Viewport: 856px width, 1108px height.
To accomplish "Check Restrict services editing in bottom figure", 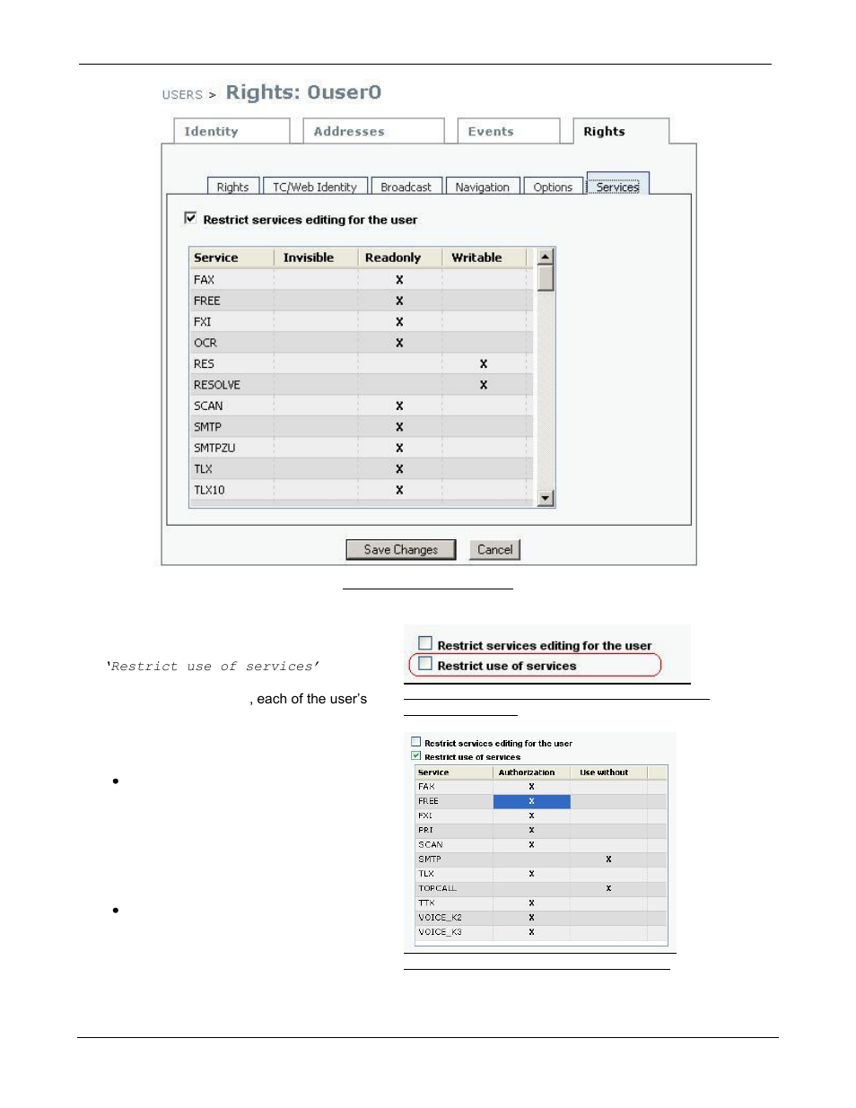I will click(x=416, y=742).
